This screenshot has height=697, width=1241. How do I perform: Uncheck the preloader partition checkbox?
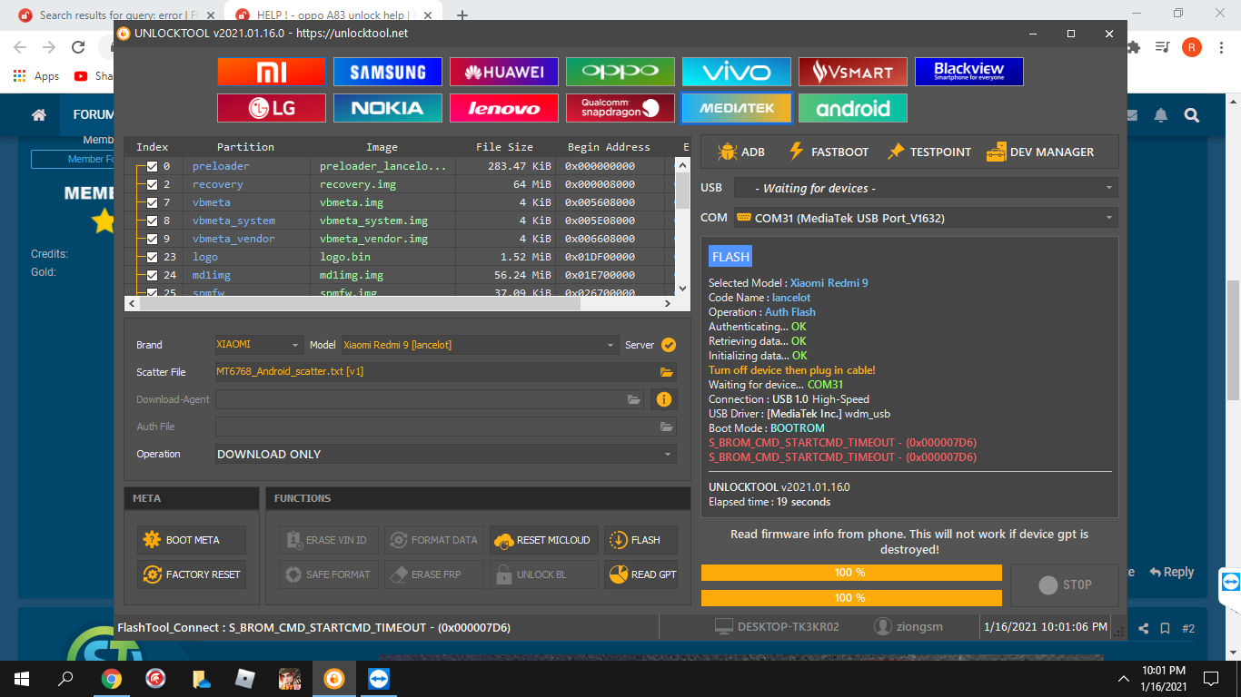(x=152, y=166)
